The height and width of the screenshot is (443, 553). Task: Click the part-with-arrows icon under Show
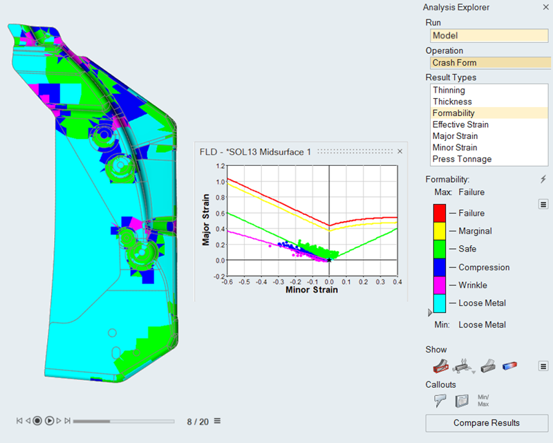462,366
